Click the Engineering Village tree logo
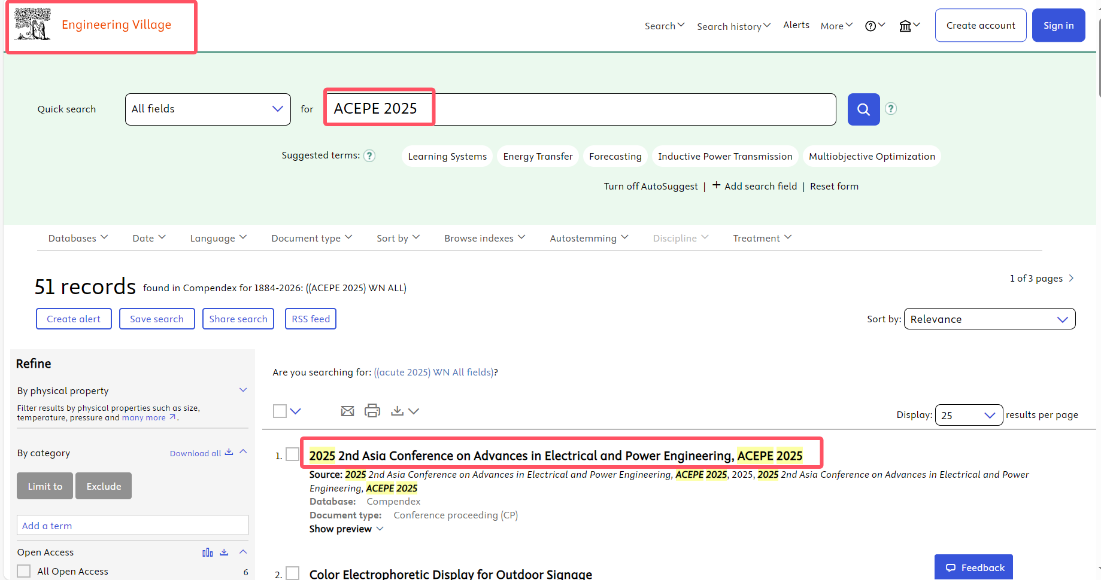 coord(33,25)
